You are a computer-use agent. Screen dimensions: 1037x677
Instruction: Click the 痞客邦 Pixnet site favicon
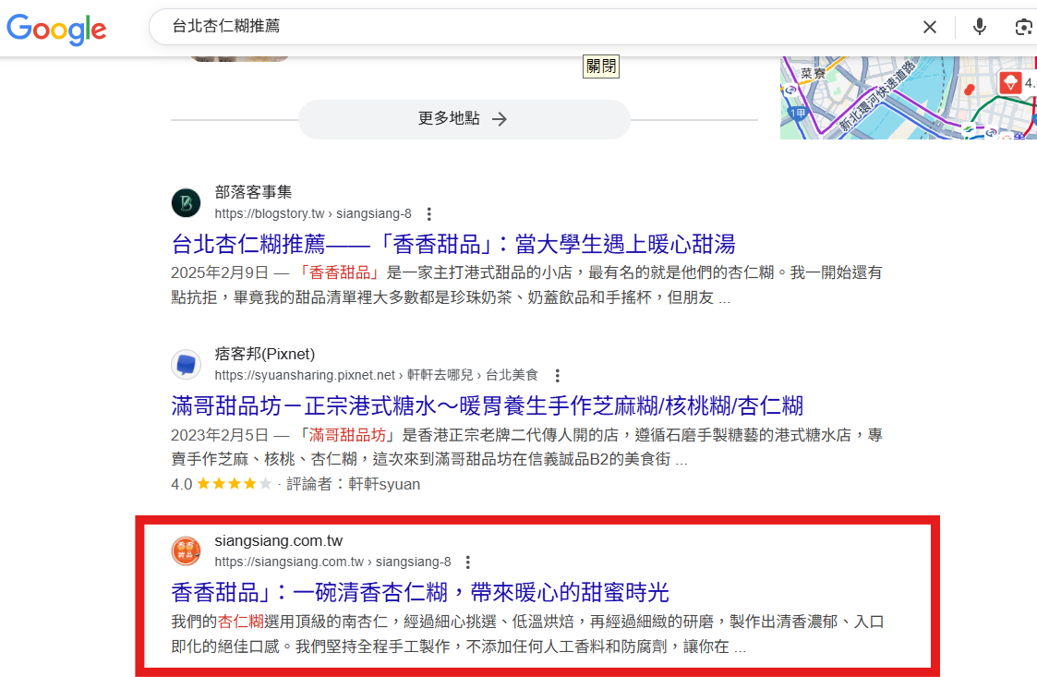(x=187, y=364)
